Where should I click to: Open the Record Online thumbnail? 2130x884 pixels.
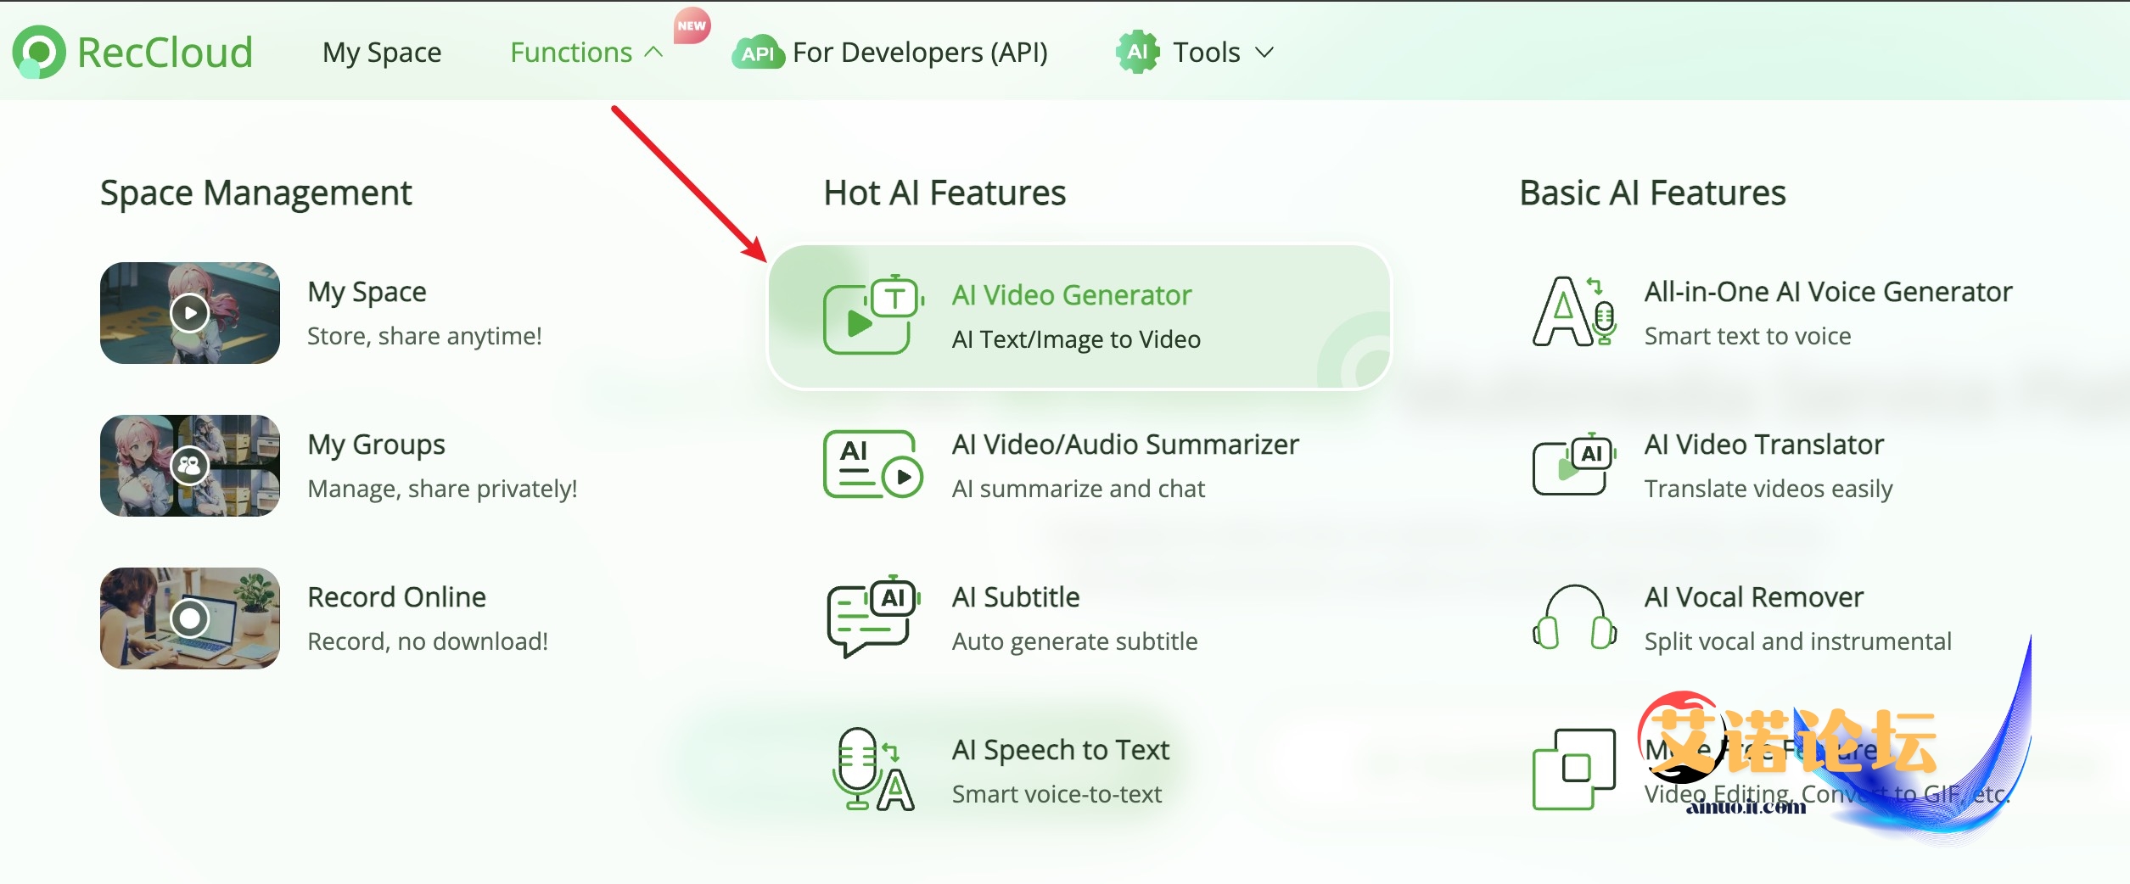coord(190,618)
